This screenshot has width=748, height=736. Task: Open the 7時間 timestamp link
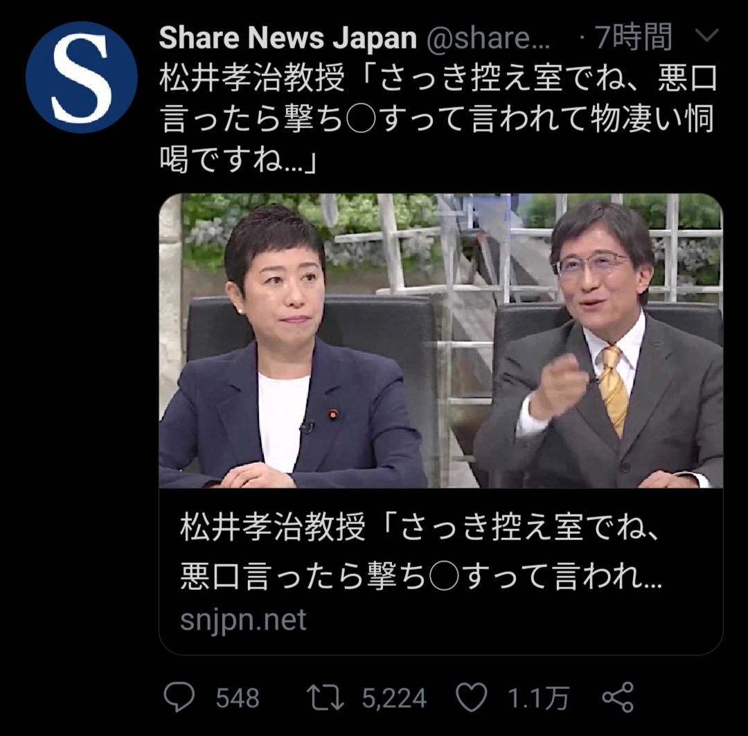[634, 37]
